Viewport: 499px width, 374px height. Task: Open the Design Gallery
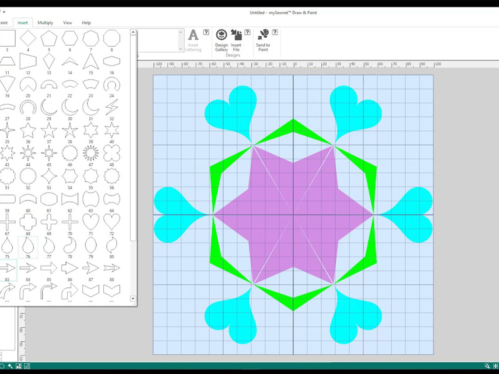click(x=221, y=40)
